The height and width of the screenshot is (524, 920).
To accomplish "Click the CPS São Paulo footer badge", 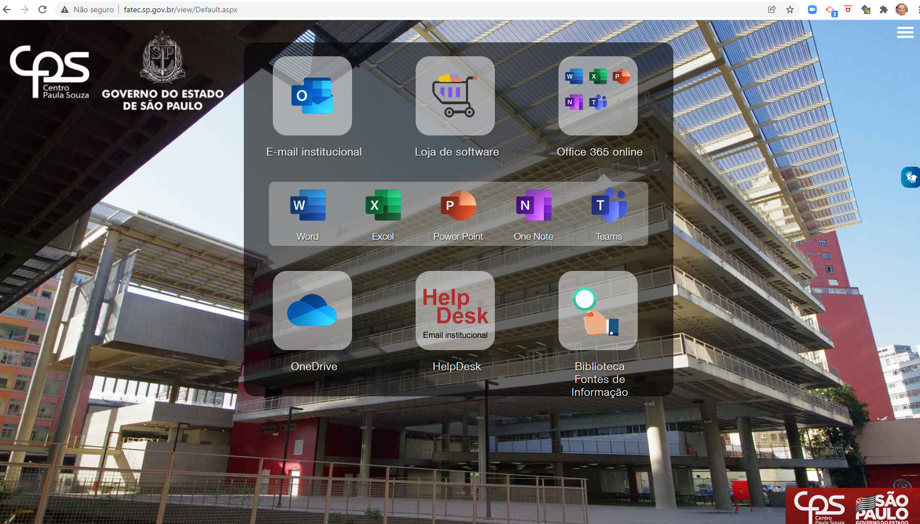I will 852,506.
